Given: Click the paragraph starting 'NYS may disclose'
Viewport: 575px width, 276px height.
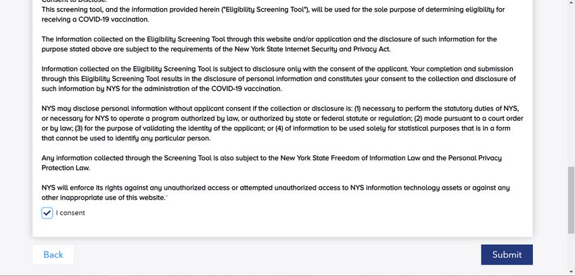Looking at the screenshot, I should click(x=282, y=123).
